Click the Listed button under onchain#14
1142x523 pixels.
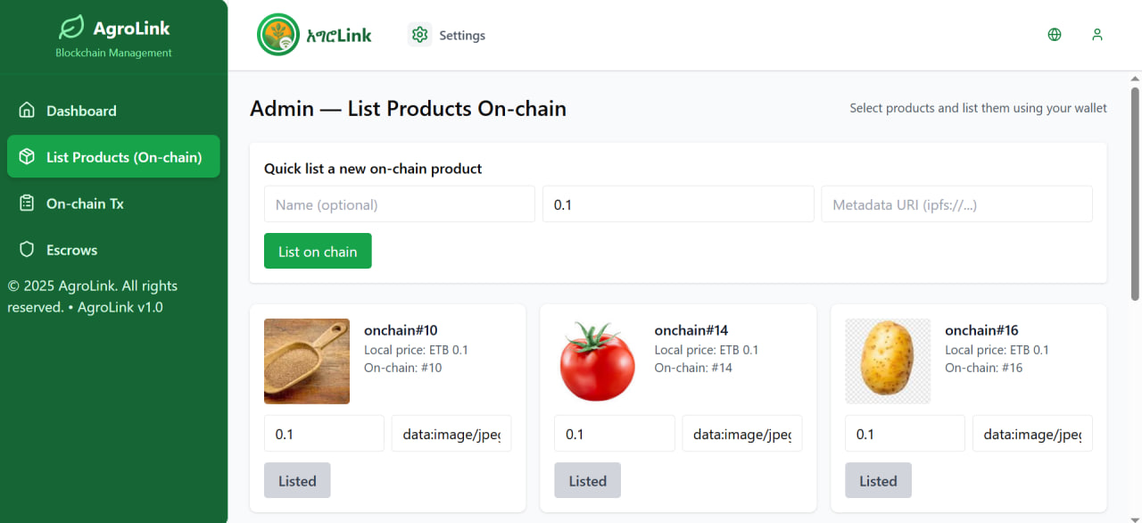tap(587, 480)
